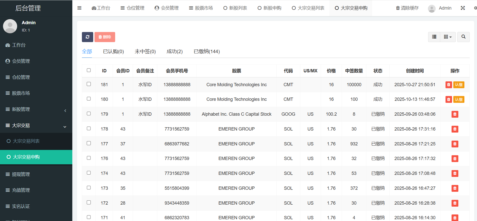Collapse 大宗交易 sidebar menu
Viewport: 477px width, 221px height.
pos(36,125)
